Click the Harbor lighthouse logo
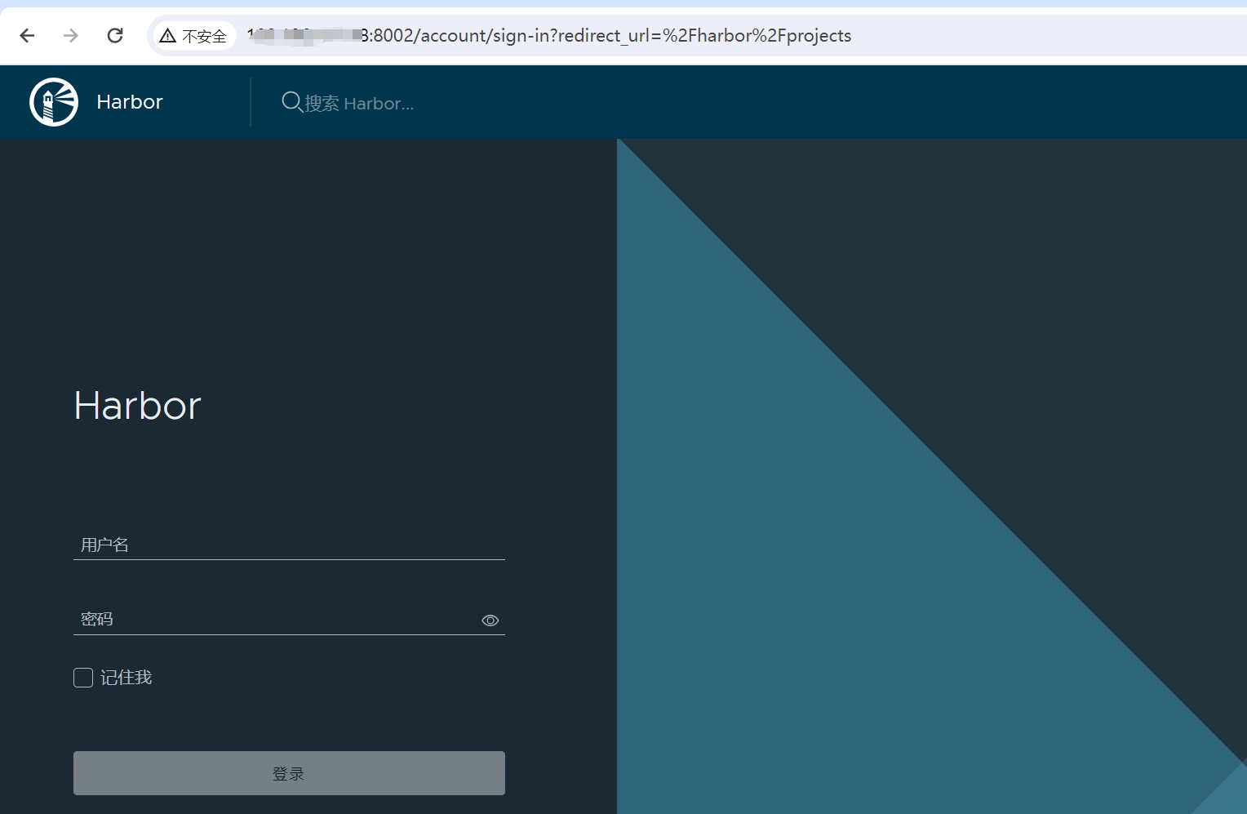Screen dimensions: 1247x814 pyautogui.click(x=52, y=101)
